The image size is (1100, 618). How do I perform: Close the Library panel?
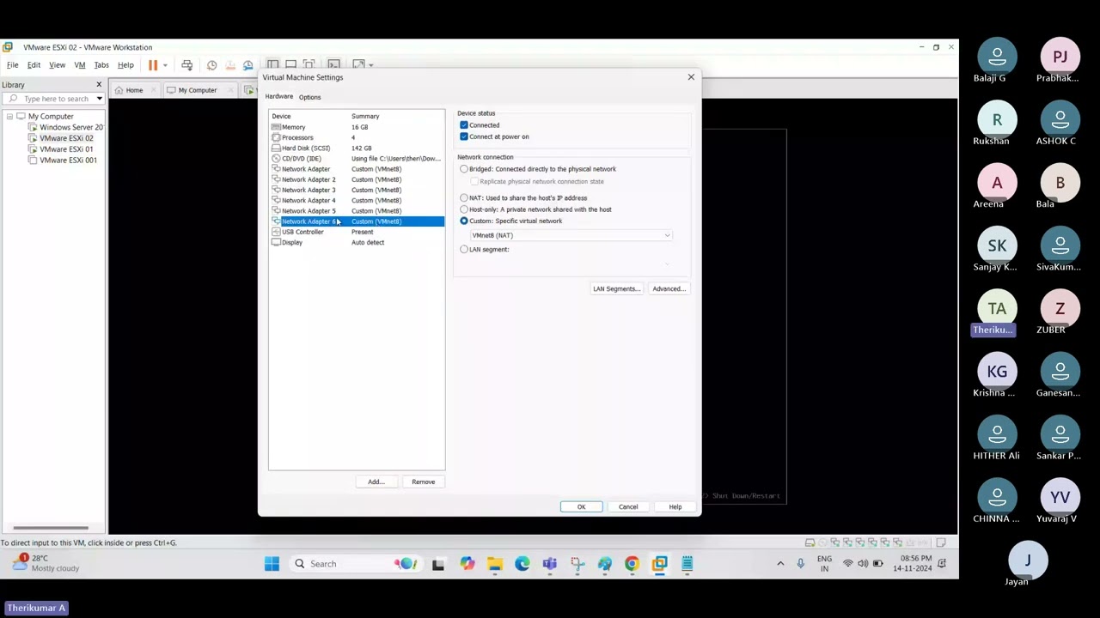99,85
